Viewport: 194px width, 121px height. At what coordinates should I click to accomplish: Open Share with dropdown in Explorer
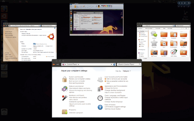158,28
